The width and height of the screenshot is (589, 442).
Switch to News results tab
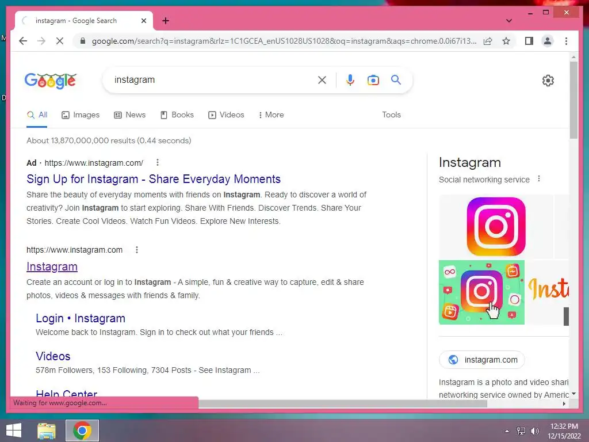point(129,115)
